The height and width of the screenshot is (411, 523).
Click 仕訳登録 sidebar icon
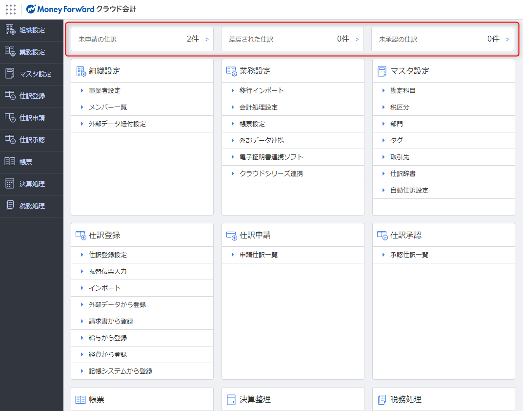tap(10, 96)
